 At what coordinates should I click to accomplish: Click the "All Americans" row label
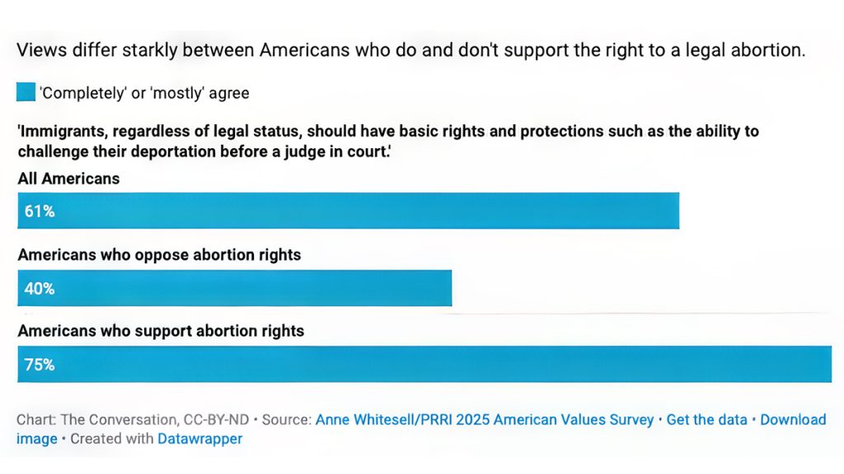pyautogui.click(x=68, y=179)
